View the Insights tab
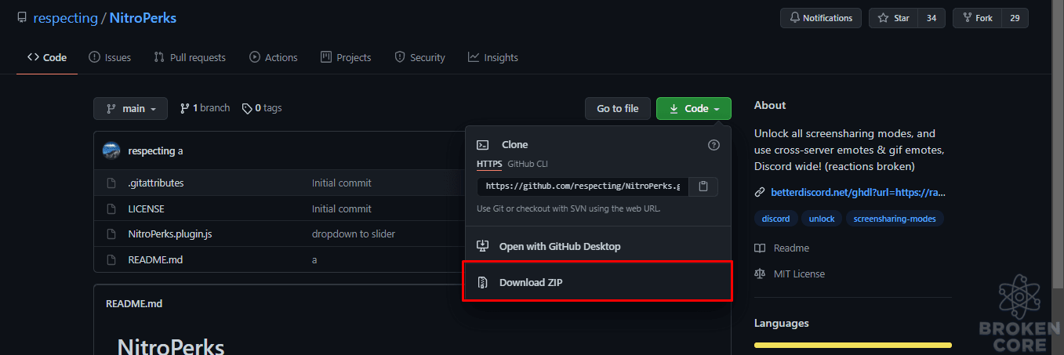Image resolution: width=1064 pixels, height=355 pixels. pos(493,57)
